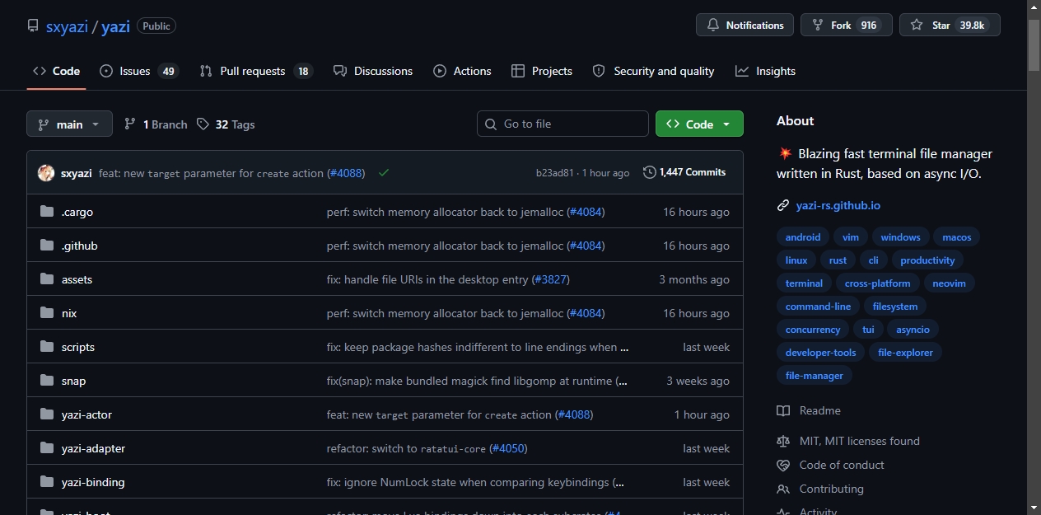This screenshot has height=515, width=1041.
Task: View 1,447 Commits history
Action: click(x=684, y=172)
